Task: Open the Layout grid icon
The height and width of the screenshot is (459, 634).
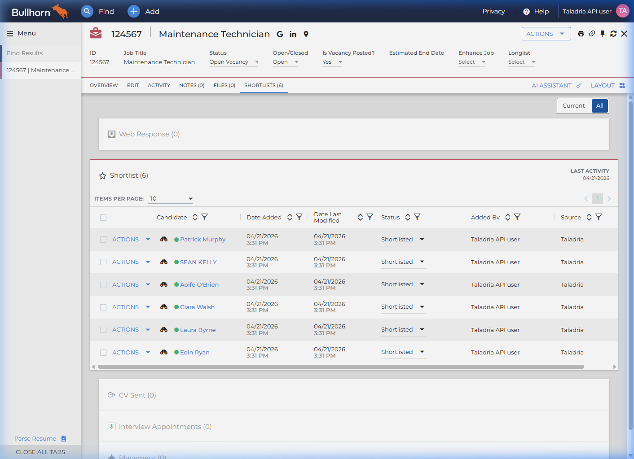Action: pyautogui.click(x=623, y=85)
